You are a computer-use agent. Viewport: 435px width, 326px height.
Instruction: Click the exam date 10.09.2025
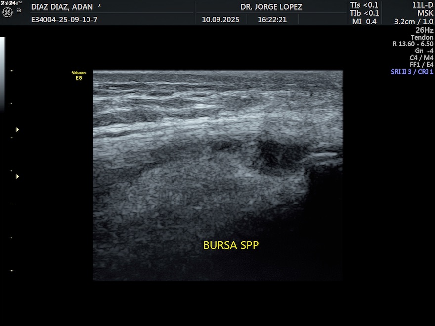(x=220, y=20)
